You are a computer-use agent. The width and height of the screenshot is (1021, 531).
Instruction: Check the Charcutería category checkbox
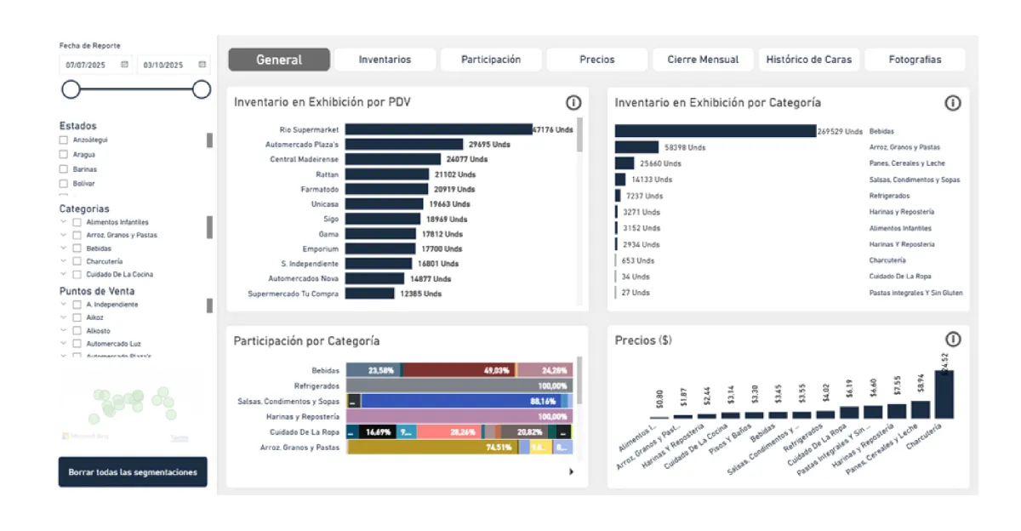(77, 262)
